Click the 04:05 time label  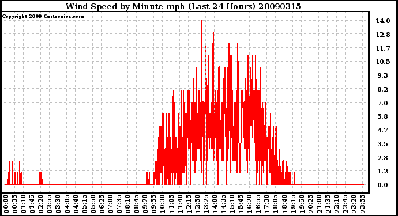click(67, 204)
